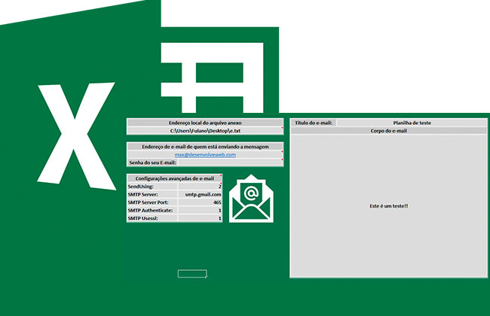Screen dimensions: 490x316
Task: Click the email envelope send icon
Action: point(251,199)
